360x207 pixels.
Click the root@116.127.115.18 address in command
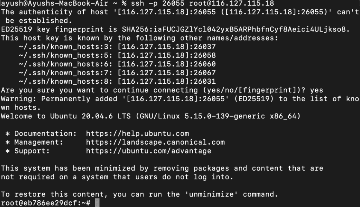(x=231, y=4)
